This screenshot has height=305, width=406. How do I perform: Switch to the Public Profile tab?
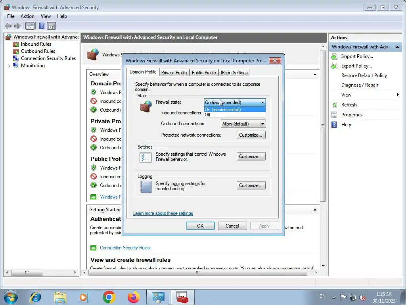pos(204,73)
